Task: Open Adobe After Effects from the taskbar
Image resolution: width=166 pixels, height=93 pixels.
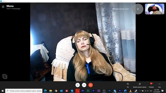Action: pyautogui.click(x=99, y=91)
